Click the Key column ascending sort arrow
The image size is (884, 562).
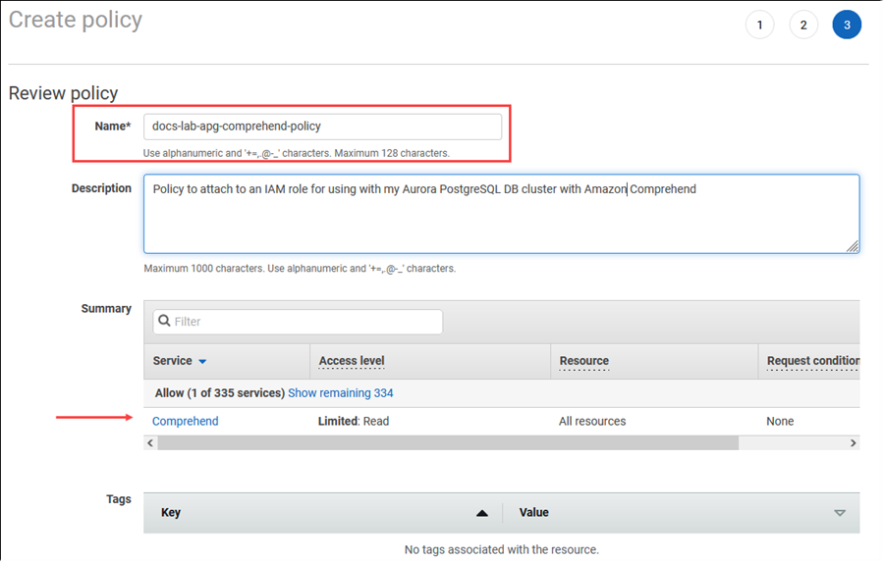pos(481,513)
